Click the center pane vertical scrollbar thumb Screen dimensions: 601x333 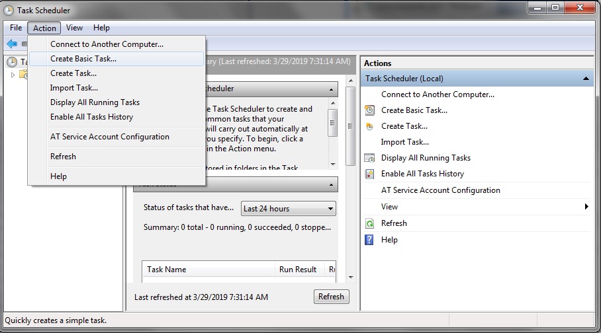click(350, 126)
